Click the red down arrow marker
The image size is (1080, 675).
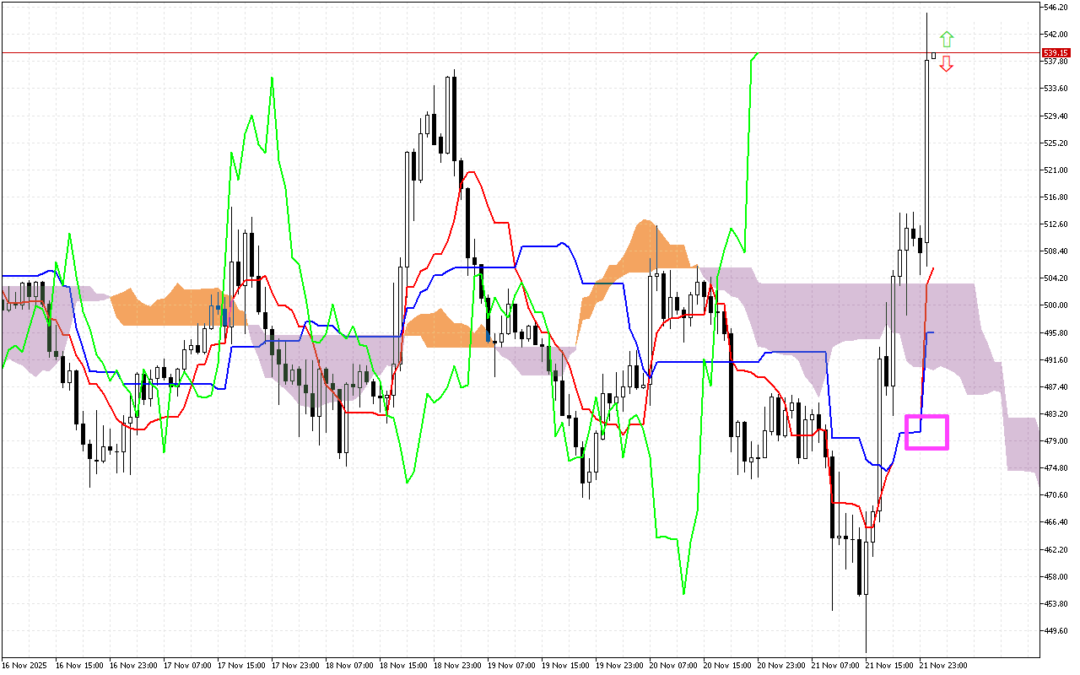(x=947, y=63)
